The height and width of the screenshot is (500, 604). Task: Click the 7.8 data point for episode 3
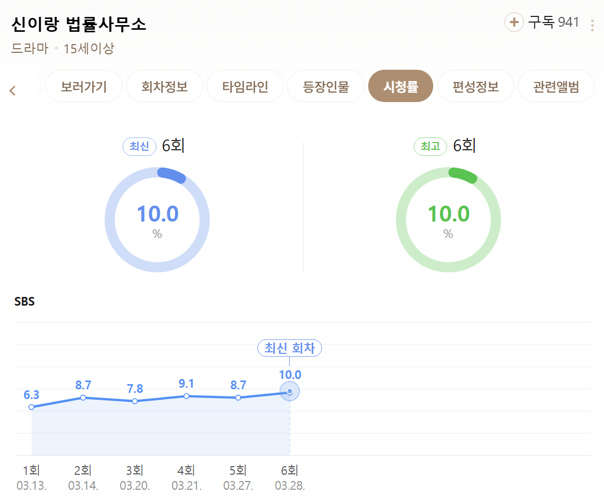135,401
